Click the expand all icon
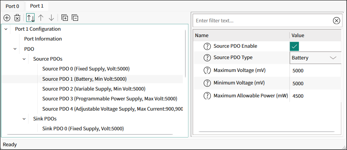This screenshot has width=347, height=150. (x=64, y=18)
